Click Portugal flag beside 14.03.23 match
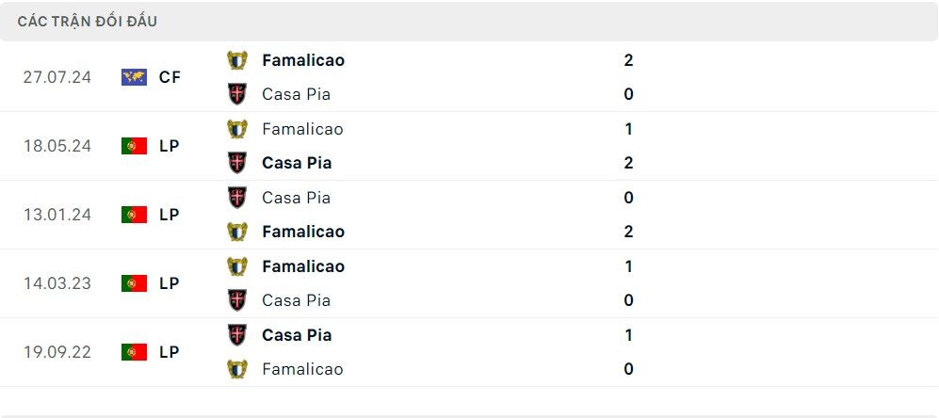The width and height of the screenshot is (939, 418). pos(134,283)
